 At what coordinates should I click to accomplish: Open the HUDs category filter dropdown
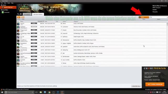pyautogui.click(x=144, y=17)
